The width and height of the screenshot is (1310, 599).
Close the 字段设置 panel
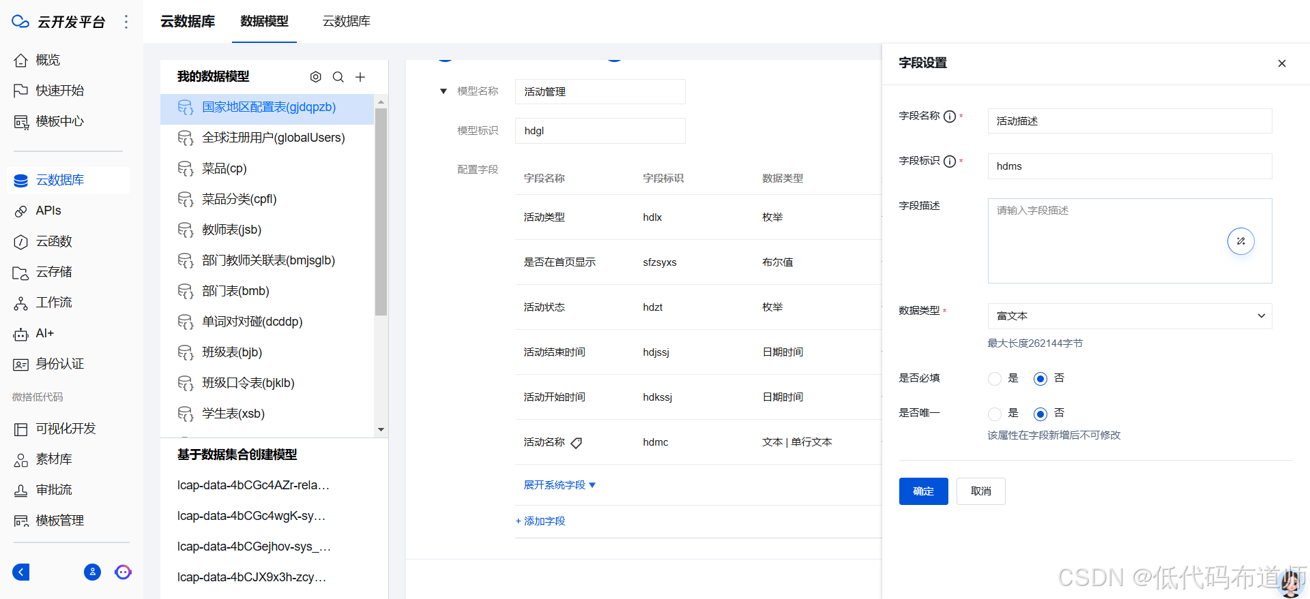coord(1281,63)
